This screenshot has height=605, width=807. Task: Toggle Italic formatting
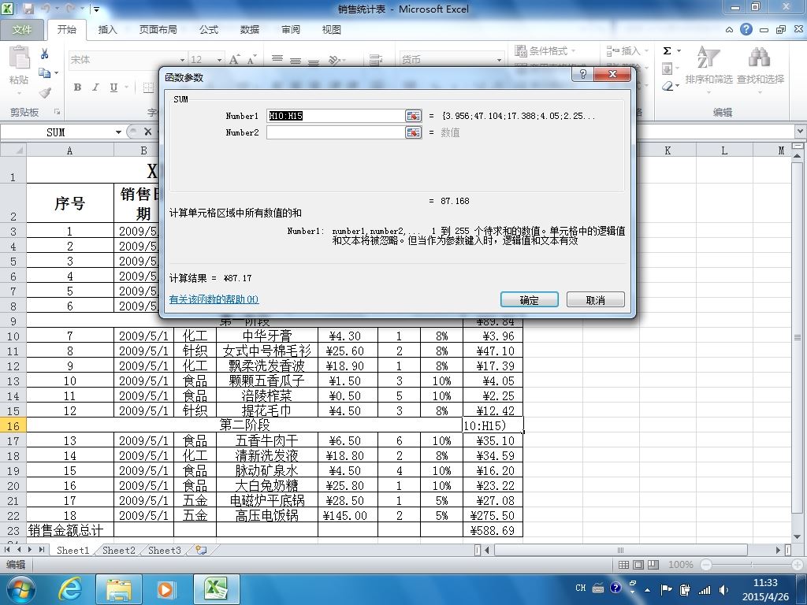pos(95,87)
